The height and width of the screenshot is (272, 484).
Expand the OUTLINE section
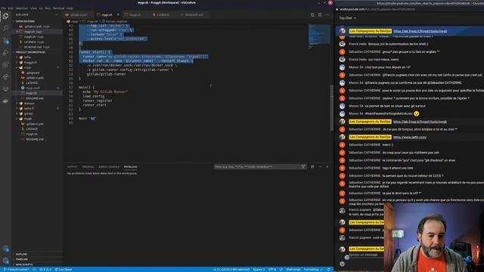37,254
